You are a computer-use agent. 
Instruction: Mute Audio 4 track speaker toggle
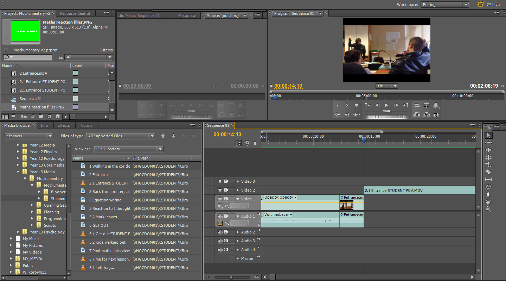(220, 250)
